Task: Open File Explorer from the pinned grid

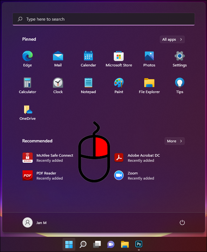Action: 149,85
